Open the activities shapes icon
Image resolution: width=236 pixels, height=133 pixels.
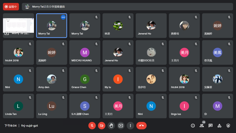[219, 126]
